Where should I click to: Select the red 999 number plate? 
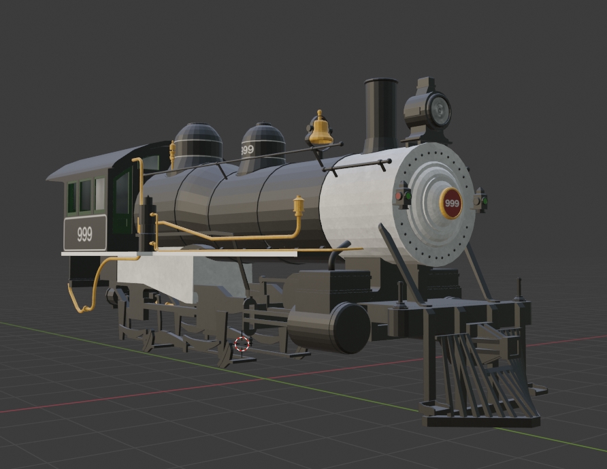pos(450,201)
